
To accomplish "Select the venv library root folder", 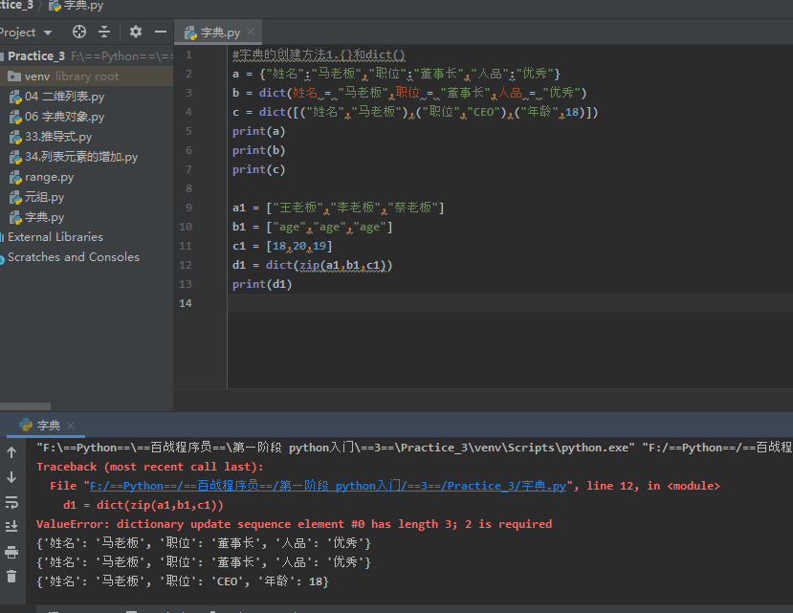I will [x=86, y=77].
